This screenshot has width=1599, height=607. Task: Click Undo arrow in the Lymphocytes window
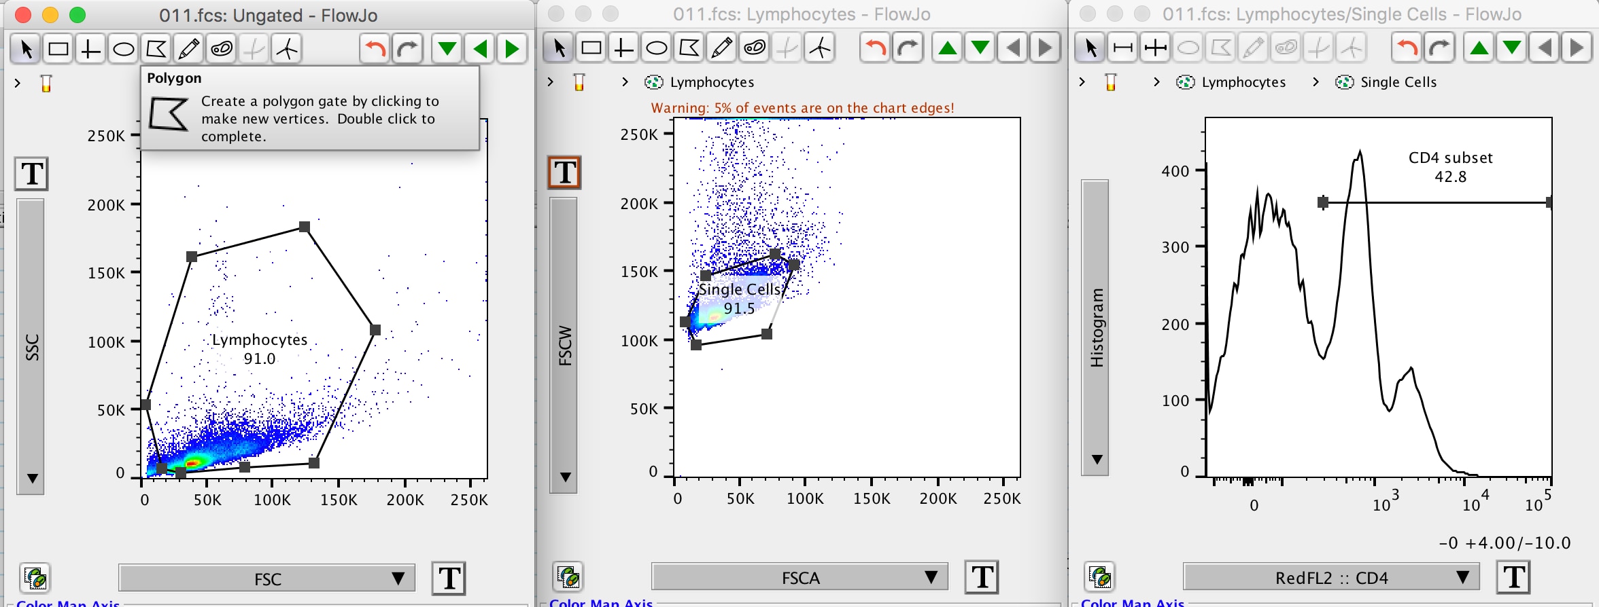click(875, 48)
